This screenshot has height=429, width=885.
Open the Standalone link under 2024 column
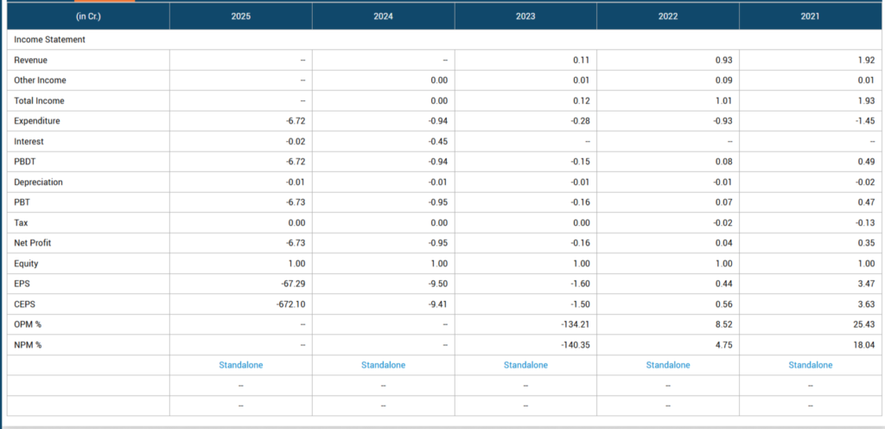(383, 365)
